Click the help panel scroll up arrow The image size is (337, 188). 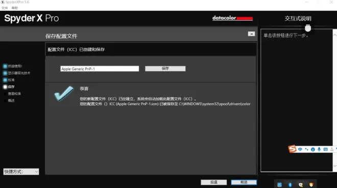click(334, 35)
